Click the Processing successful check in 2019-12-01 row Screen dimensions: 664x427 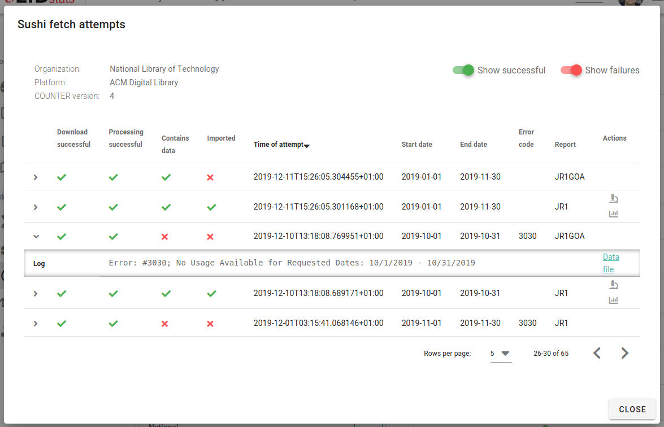114,323
